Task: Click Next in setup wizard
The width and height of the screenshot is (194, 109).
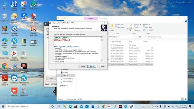Action: 92,67
